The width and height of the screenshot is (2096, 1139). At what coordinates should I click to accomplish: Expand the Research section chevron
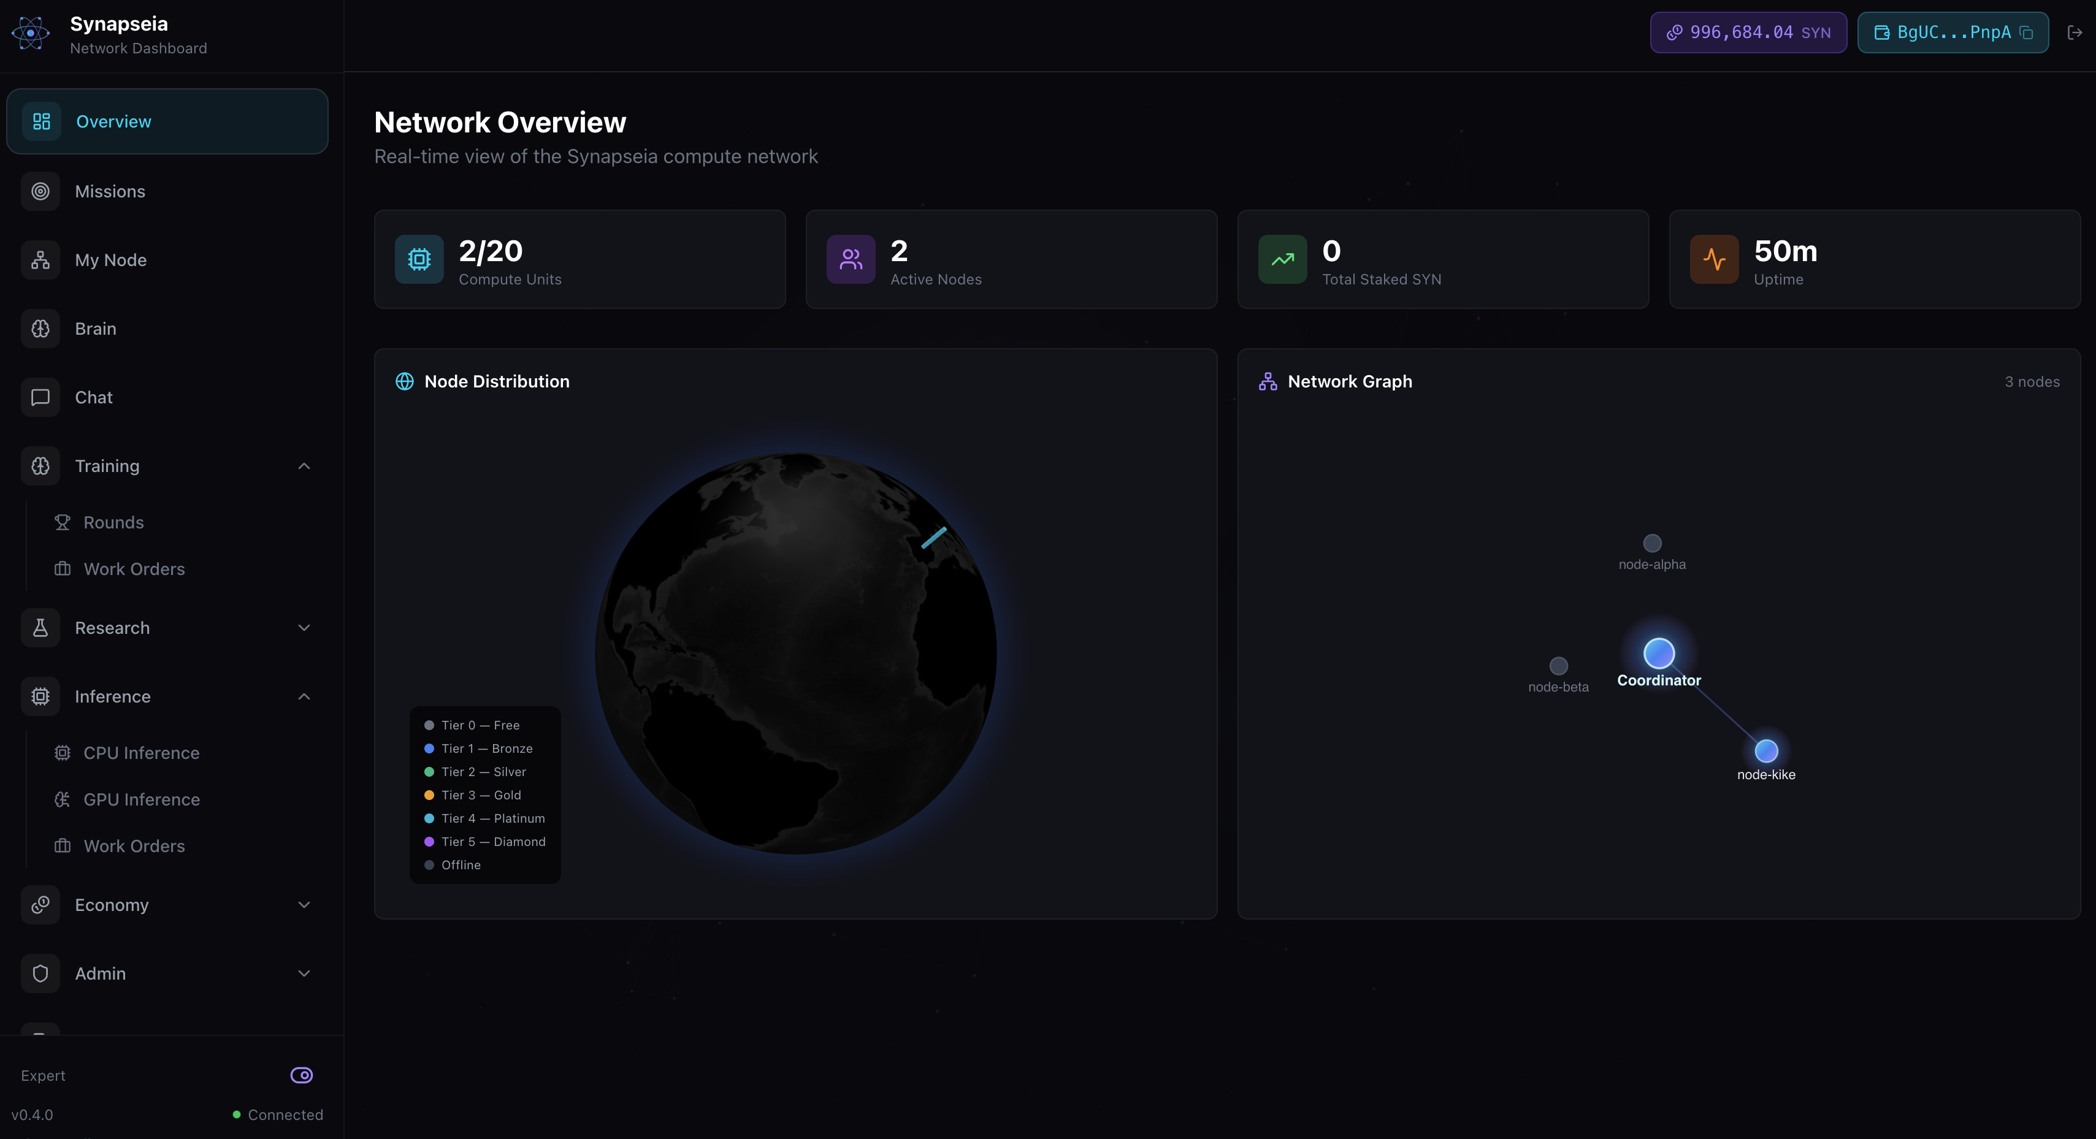(x=304, y=628)
